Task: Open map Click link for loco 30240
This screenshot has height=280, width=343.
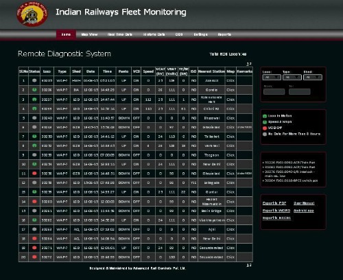Action: point(230,118)
